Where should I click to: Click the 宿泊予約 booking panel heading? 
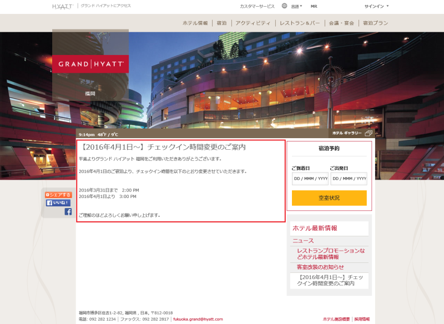pos(329,148)
